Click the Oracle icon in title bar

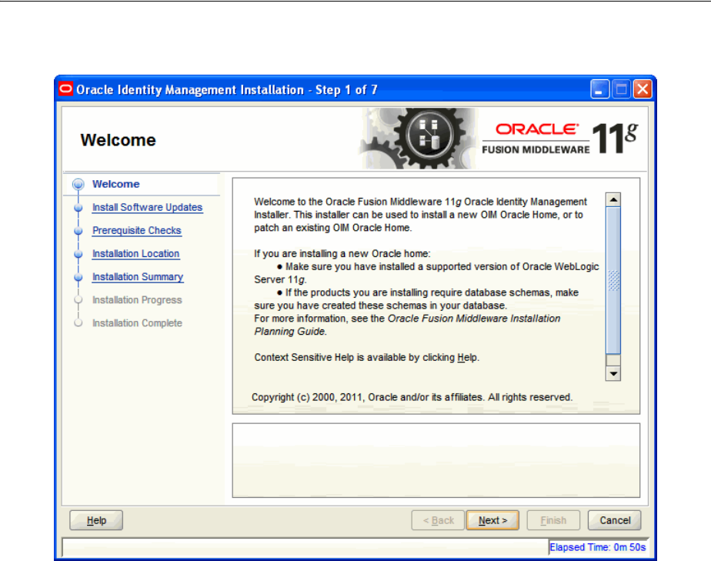(x=65, y=89)
